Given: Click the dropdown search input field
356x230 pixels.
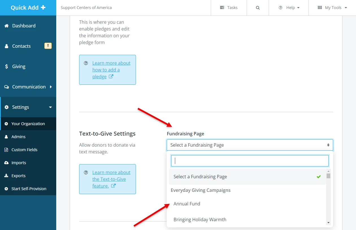Looking at the screenshot, I should pos(250,161).
